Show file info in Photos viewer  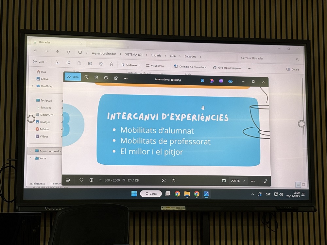91,180
